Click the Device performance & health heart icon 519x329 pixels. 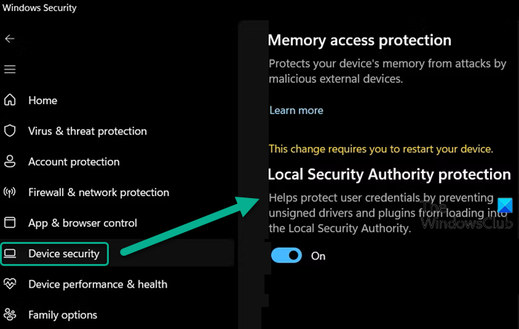pos(10,284)
